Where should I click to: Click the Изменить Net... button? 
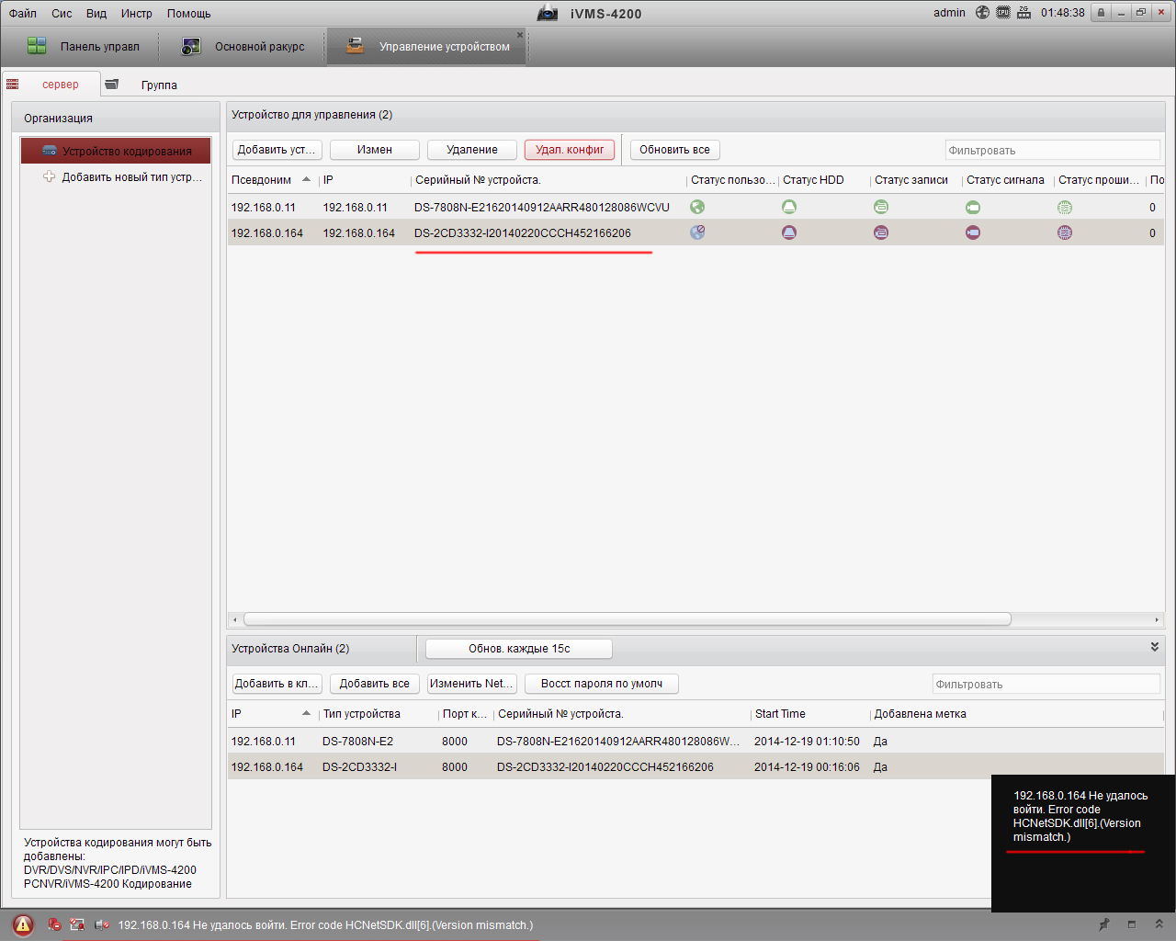[x=472, y=684]
